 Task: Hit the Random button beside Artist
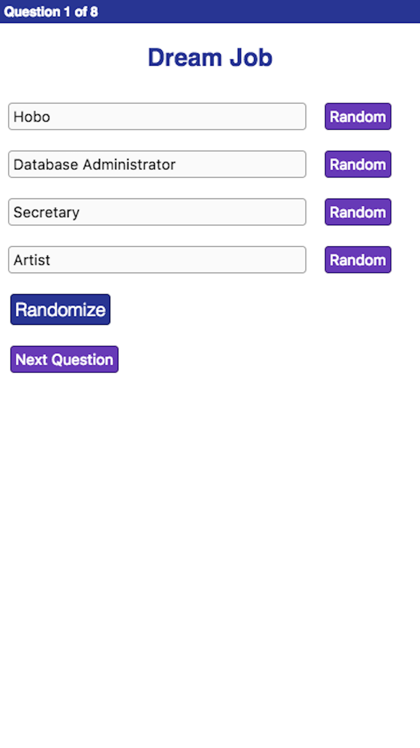tap(358, 260)
